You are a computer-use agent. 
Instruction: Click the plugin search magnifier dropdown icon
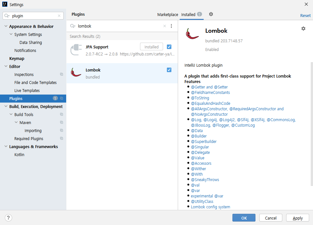[x=73, y=26]
